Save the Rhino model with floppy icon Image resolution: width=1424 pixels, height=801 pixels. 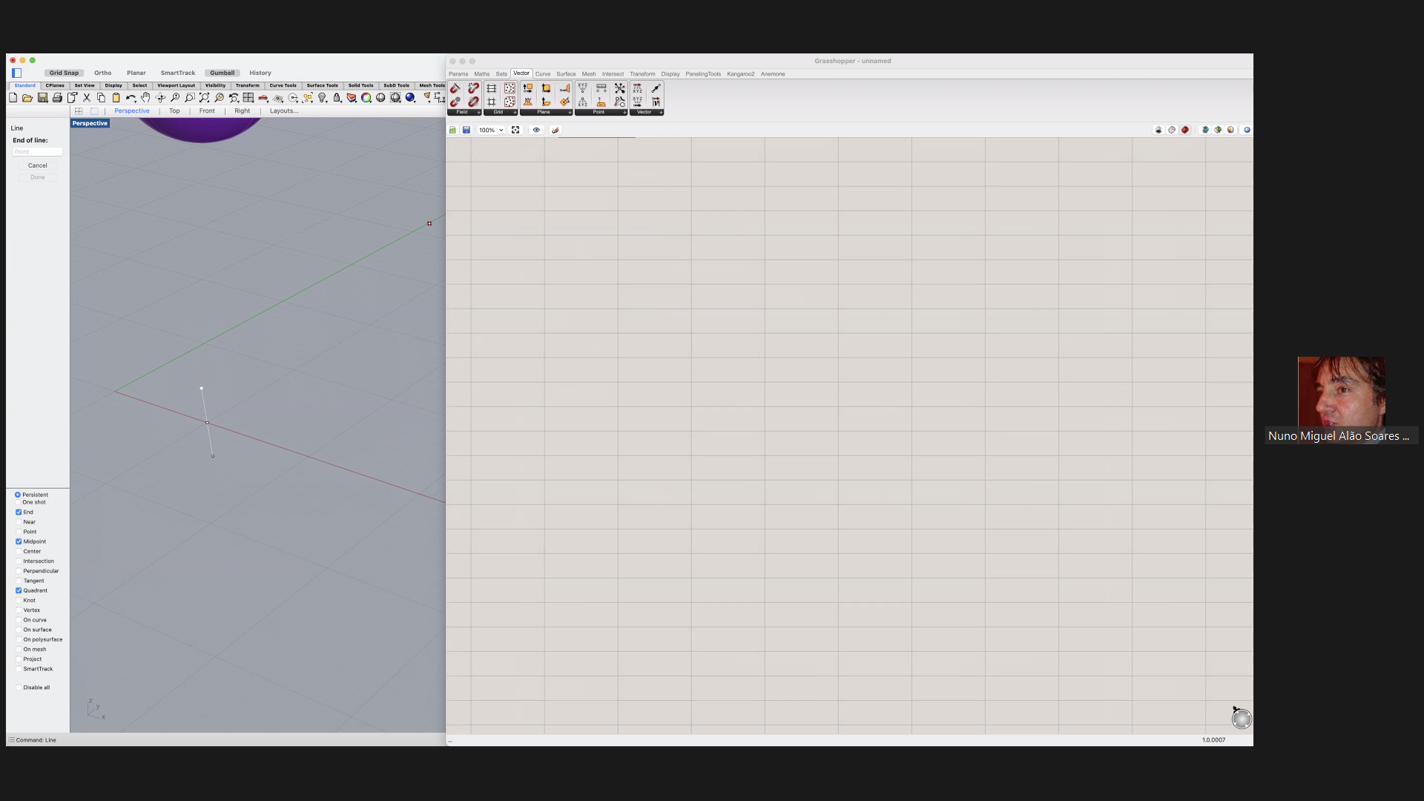pyautogui.click(x=42, y=98)
